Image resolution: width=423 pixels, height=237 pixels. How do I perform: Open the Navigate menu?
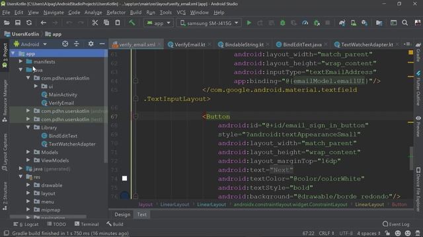click(x=54, y=13)
